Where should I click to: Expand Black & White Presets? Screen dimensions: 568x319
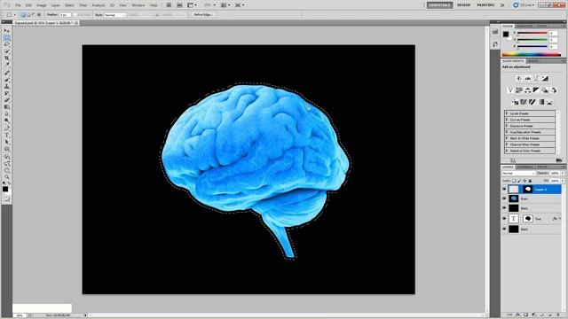pyautogui.click(x=507, y=138)
